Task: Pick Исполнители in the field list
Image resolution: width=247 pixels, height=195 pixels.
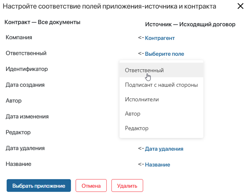Action: pyautogui.click(x=161, y=99)
